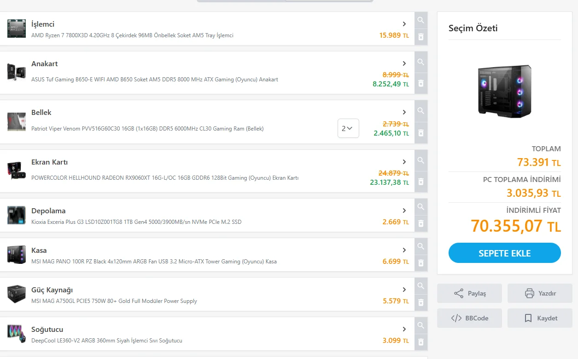Expand the Bellek row chevron
The width and height of the screenshot is (578, 359).
(404, 112)
